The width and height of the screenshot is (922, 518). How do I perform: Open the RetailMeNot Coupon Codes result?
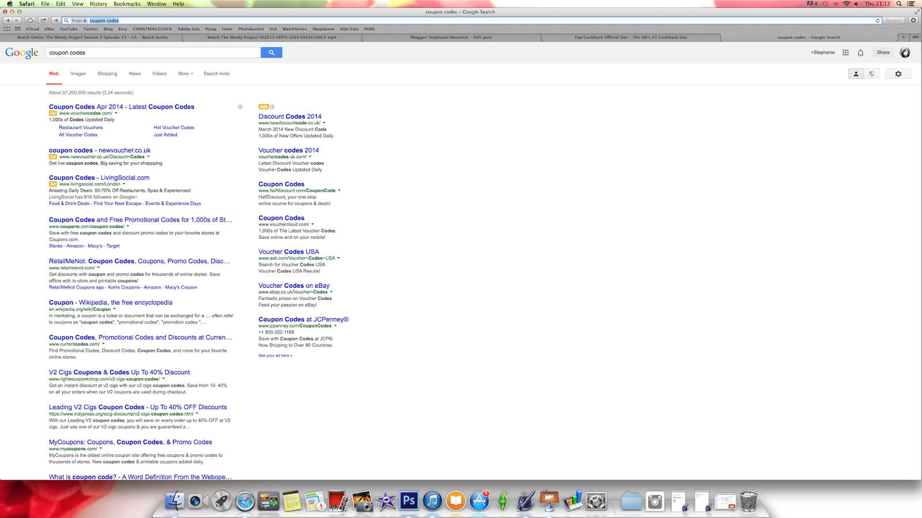pyautogui.click(x=139, y=261)
